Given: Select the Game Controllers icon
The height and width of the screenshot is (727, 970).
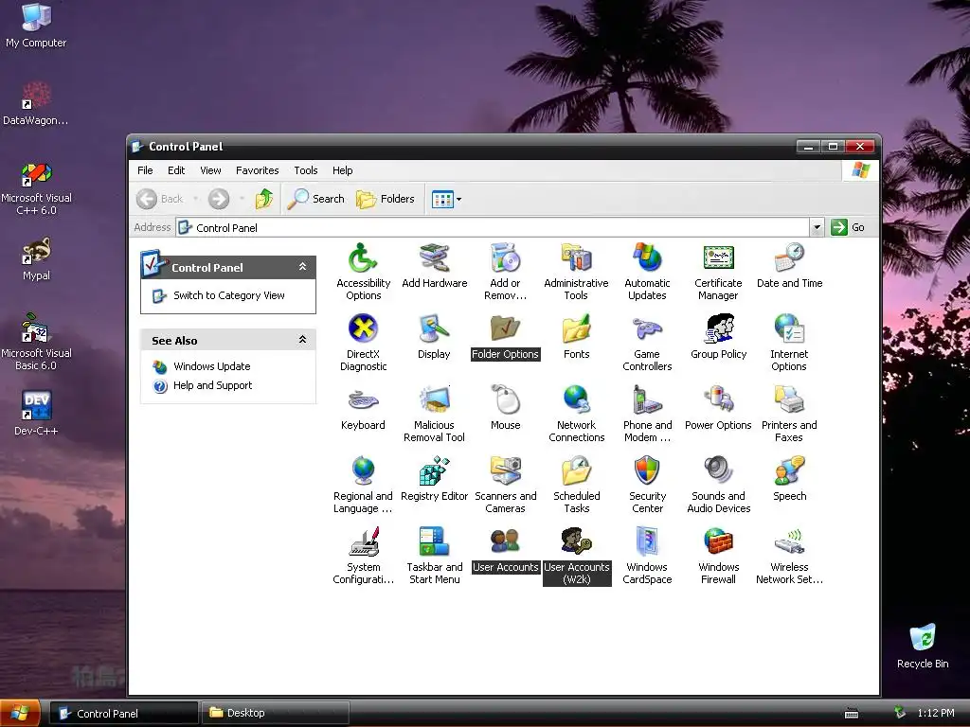Looking at the screenshot, I should [647, 343].
